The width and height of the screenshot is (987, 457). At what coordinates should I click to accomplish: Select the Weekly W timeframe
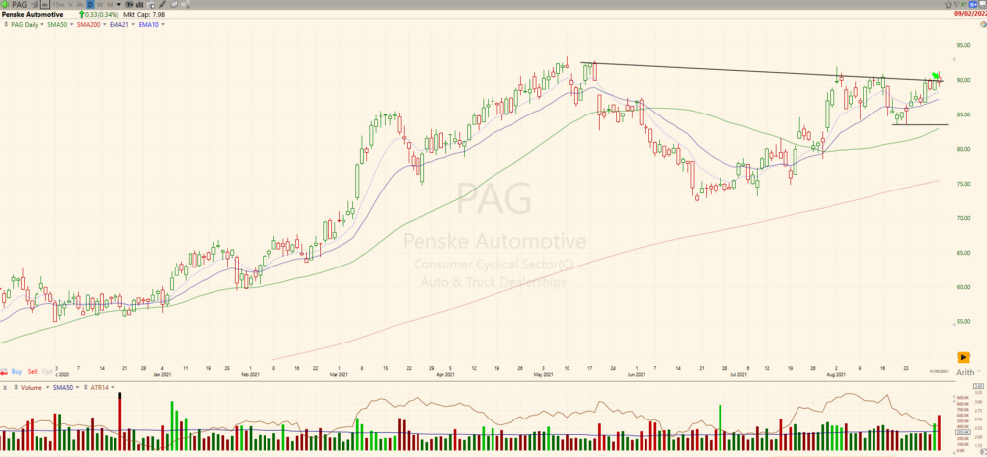(100, 4)
